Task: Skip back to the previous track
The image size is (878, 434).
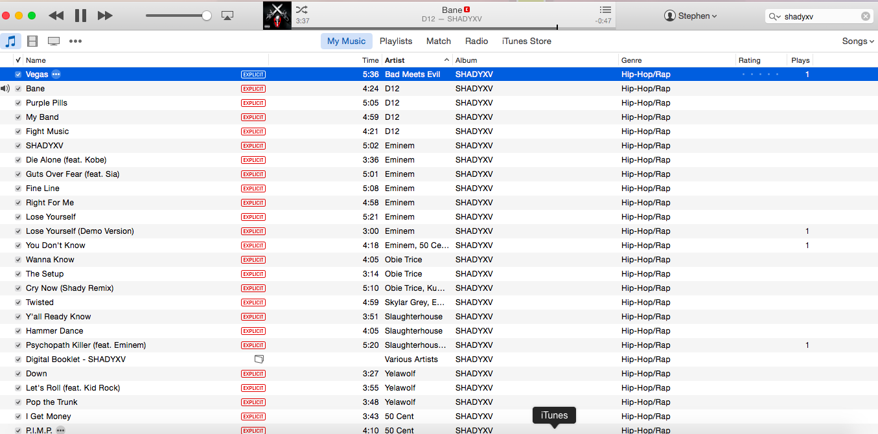Action: click(x=56, y=16)
